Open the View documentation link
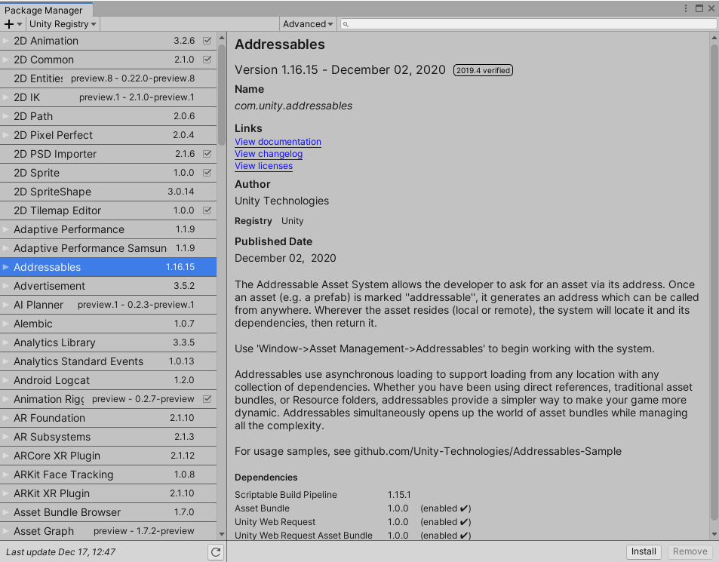Screen dimensions: 719x562 [x=278, y=142]
